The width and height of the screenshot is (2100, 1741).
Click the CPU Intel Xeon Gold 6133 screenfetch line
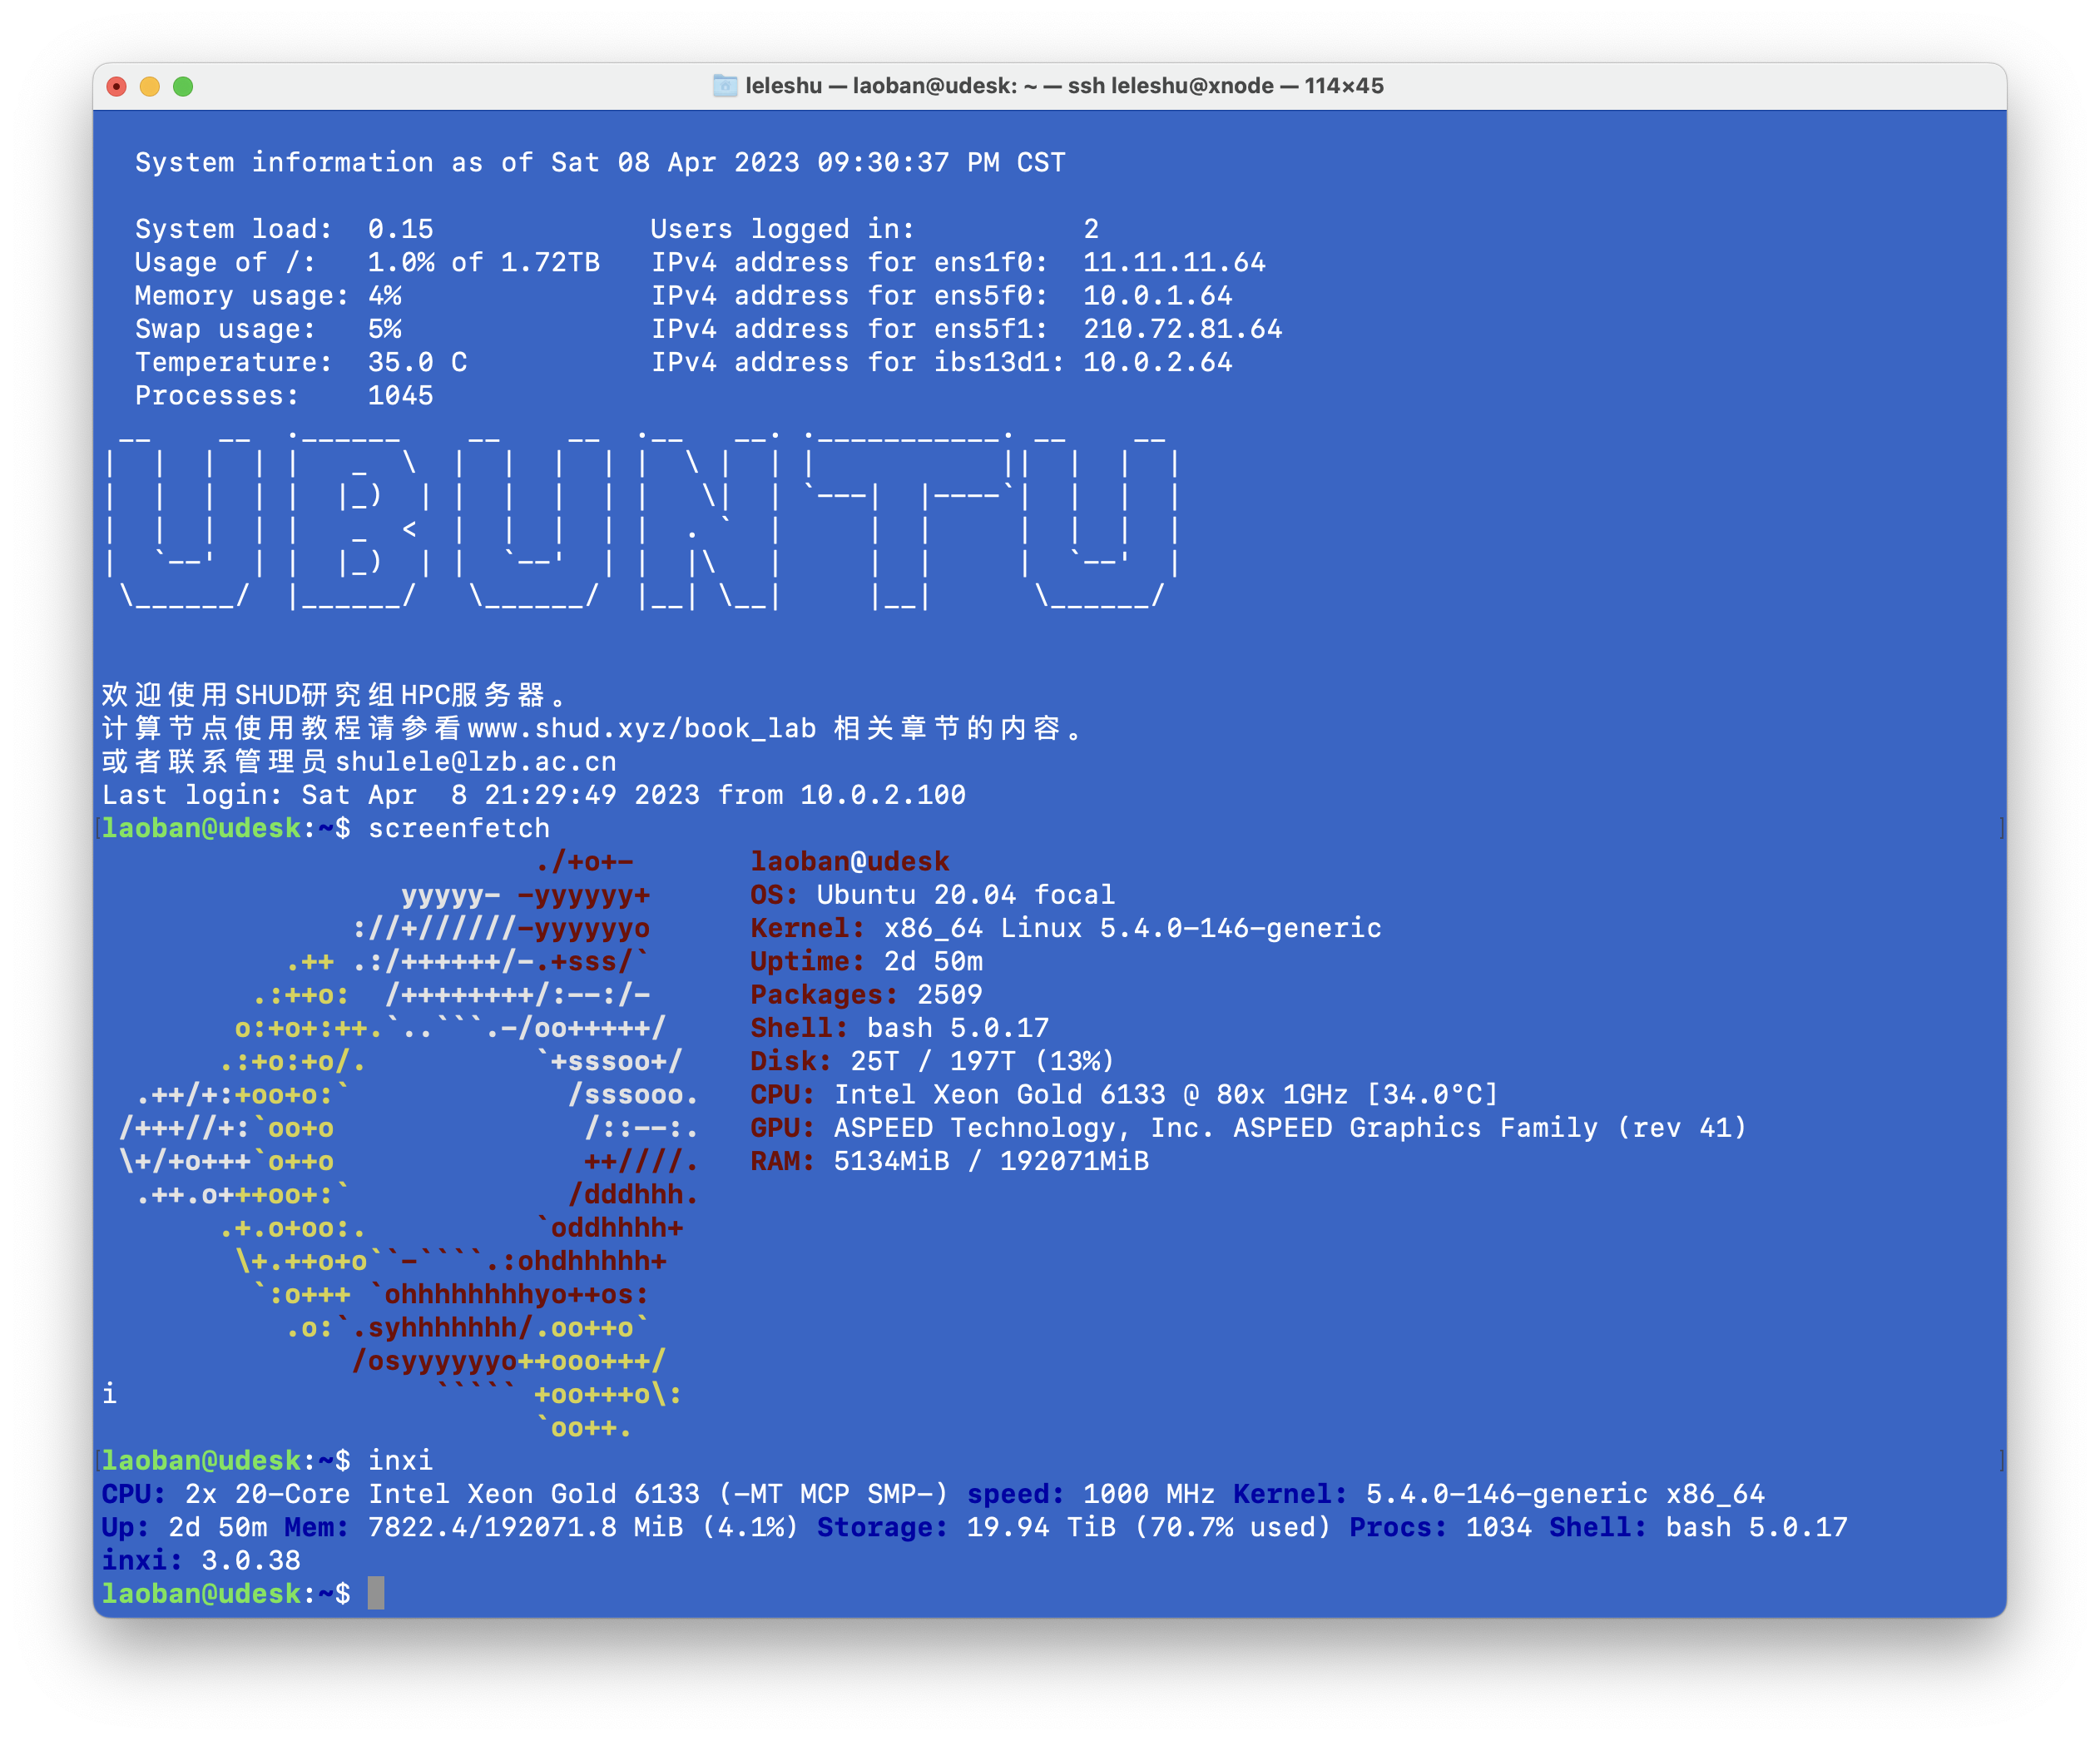point(1125,1094)
